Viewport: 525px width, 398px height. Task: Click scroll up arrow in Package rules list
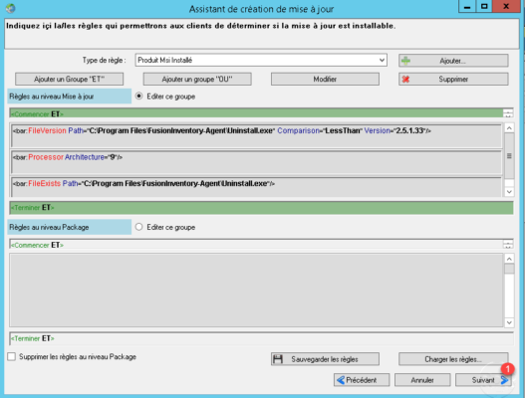(x=509, y=259)
